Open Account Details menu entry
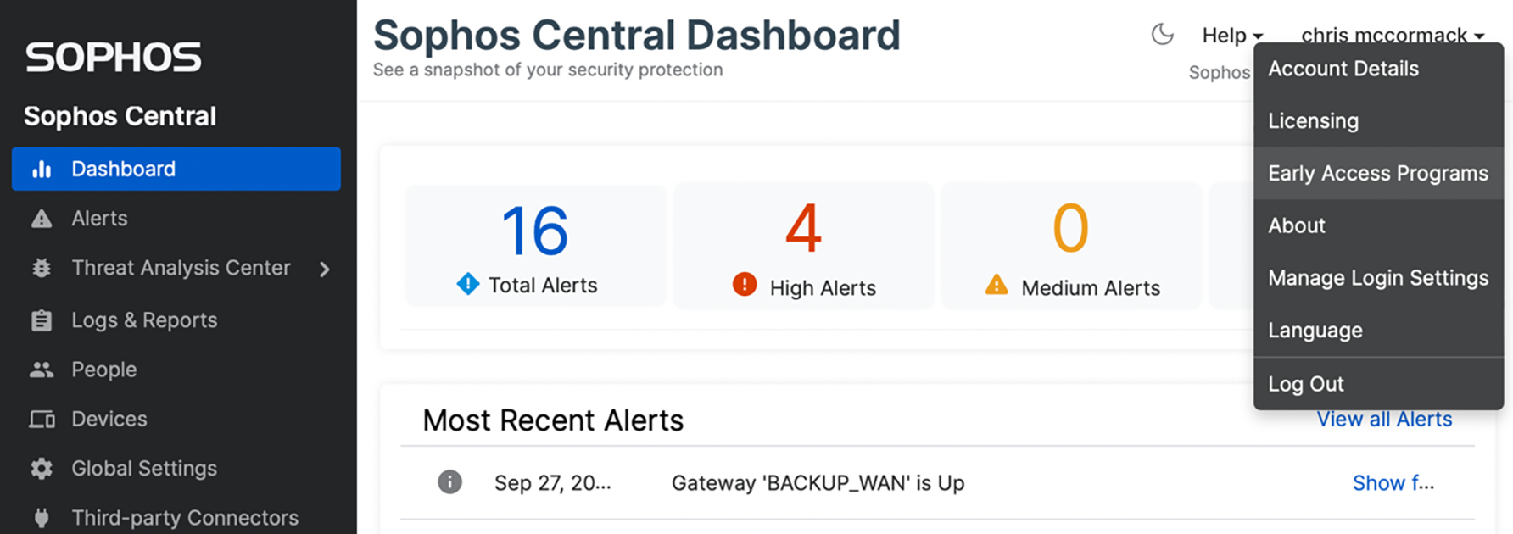 1343,69
